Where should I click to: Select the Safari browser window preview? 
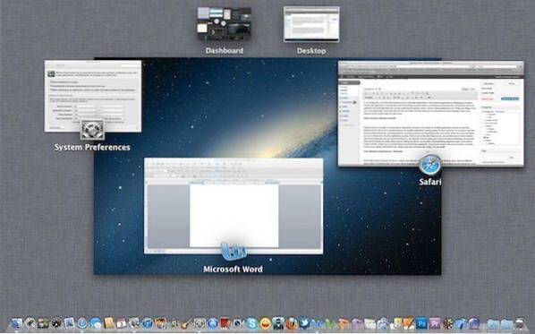[430, 114]
